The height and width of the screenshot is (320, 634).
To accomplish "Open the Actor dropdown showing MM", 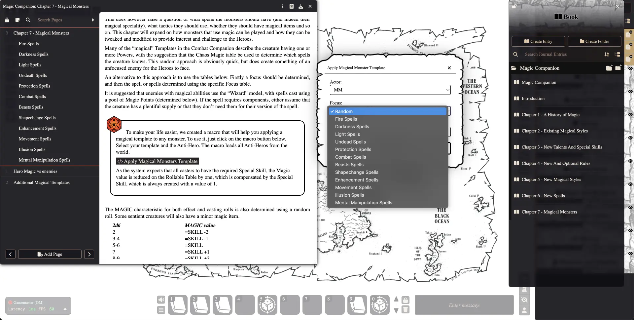I will point(390,90).
